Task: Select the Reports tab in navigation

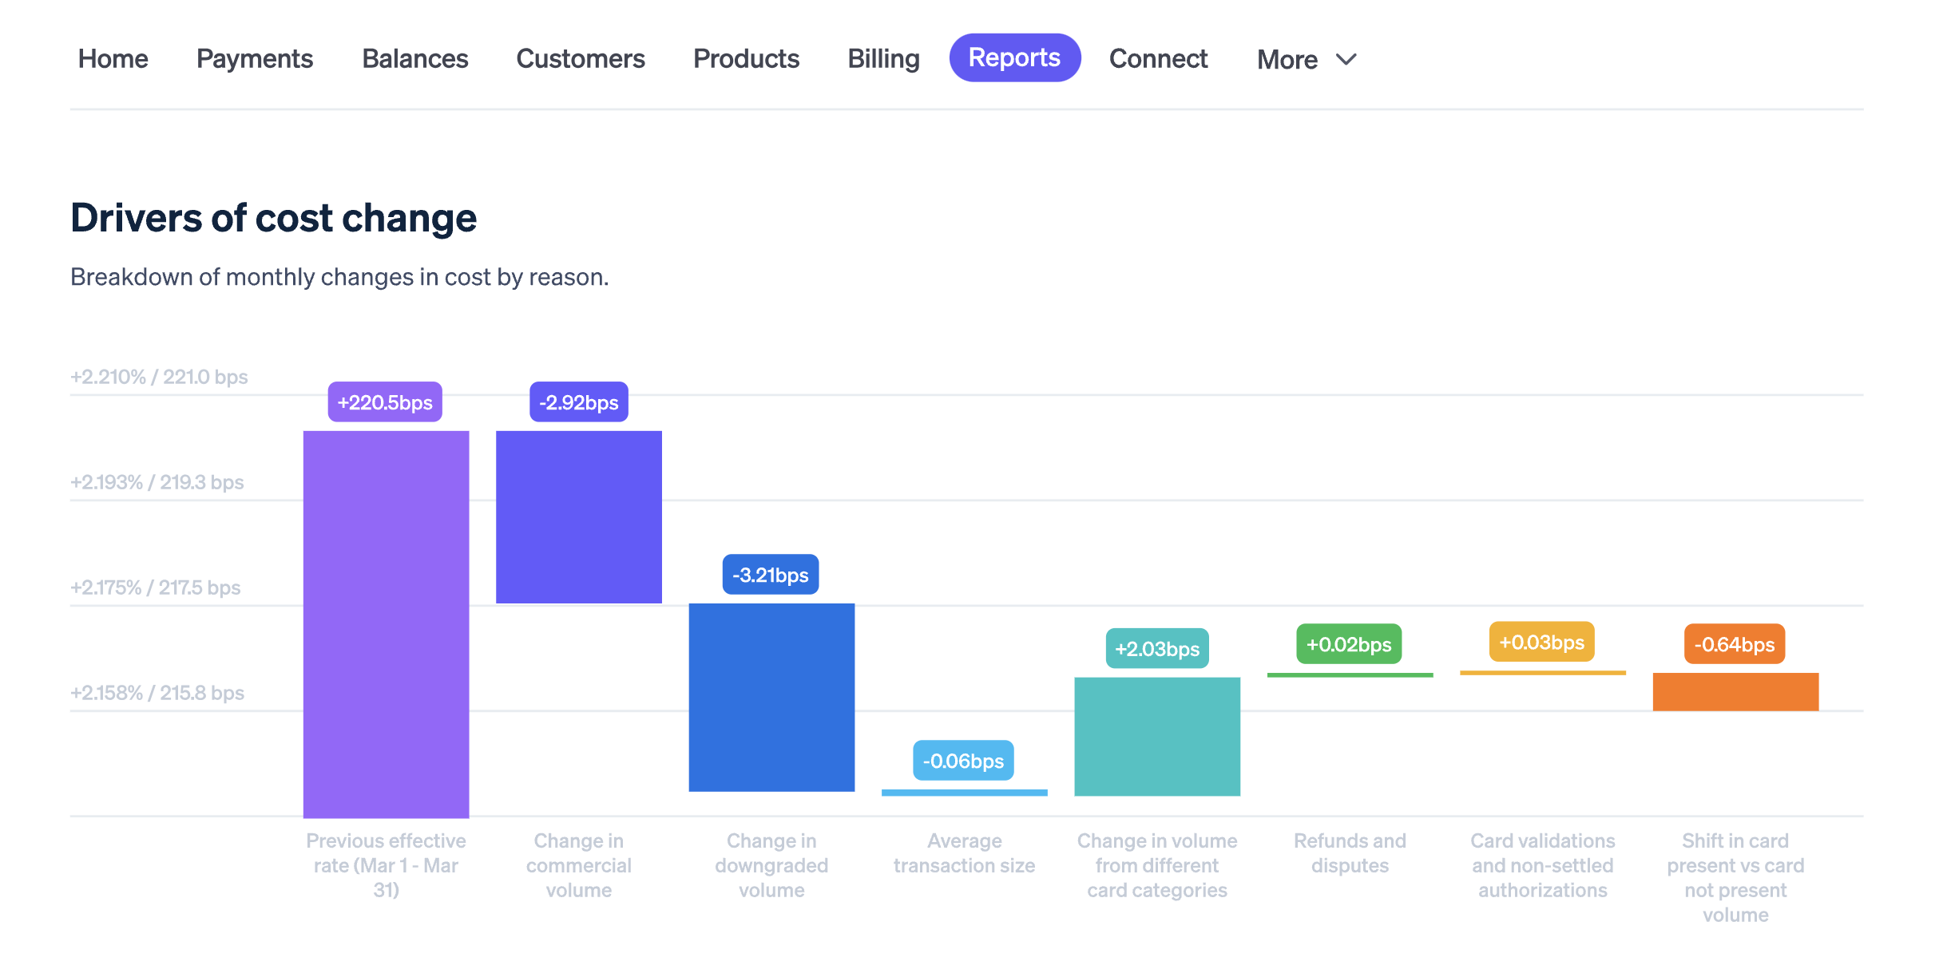Action: (1016, 57)
